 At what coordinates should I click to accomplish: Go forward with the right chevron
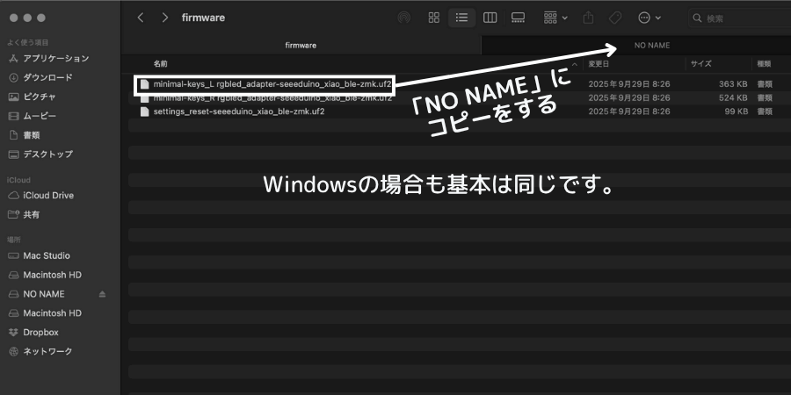pyautogui.click(x=164, y=18)
